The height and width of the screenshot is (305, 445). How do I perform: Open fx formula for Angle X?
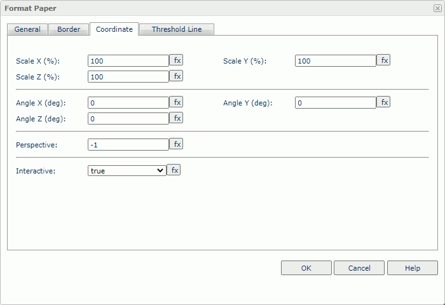pos(176,102)
